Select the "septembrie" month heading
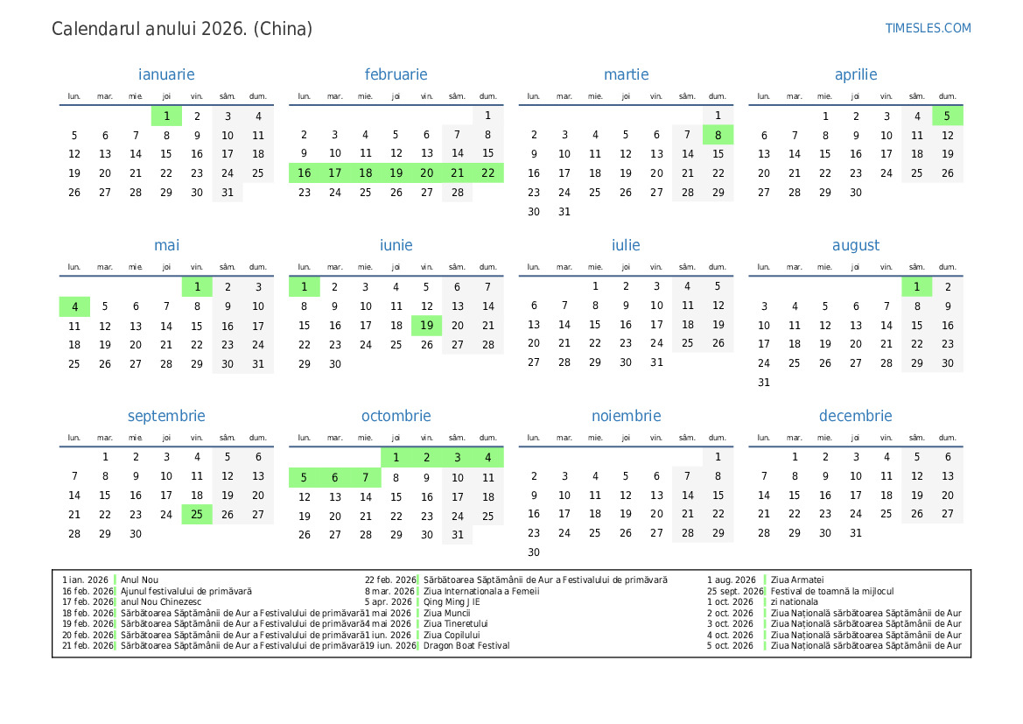 tap(166, 416)
